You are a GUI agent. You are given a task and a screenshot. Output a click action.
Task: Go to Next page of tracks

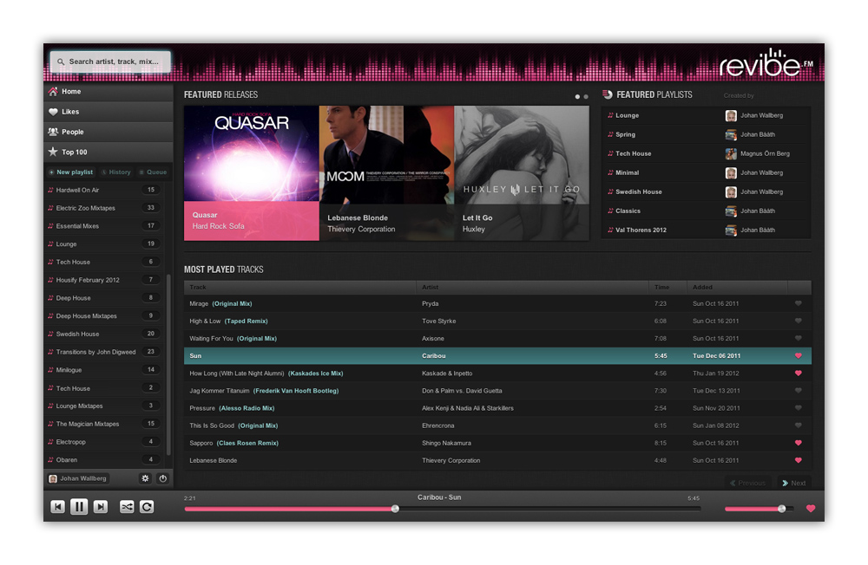pos(794,483)
